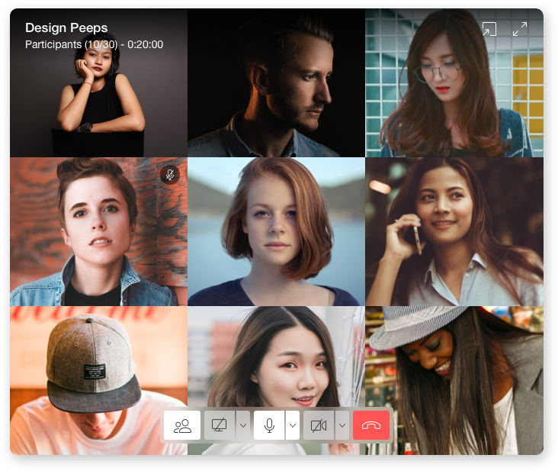The image size is (558, 471).
Task: Click the Design Peeps meeting title
Action: click(66, 28)
